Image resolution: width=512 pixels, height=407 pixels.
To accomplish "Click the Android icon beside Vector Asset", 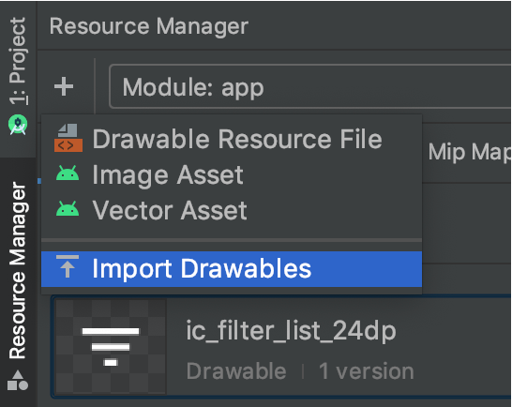I will point(68,208).
